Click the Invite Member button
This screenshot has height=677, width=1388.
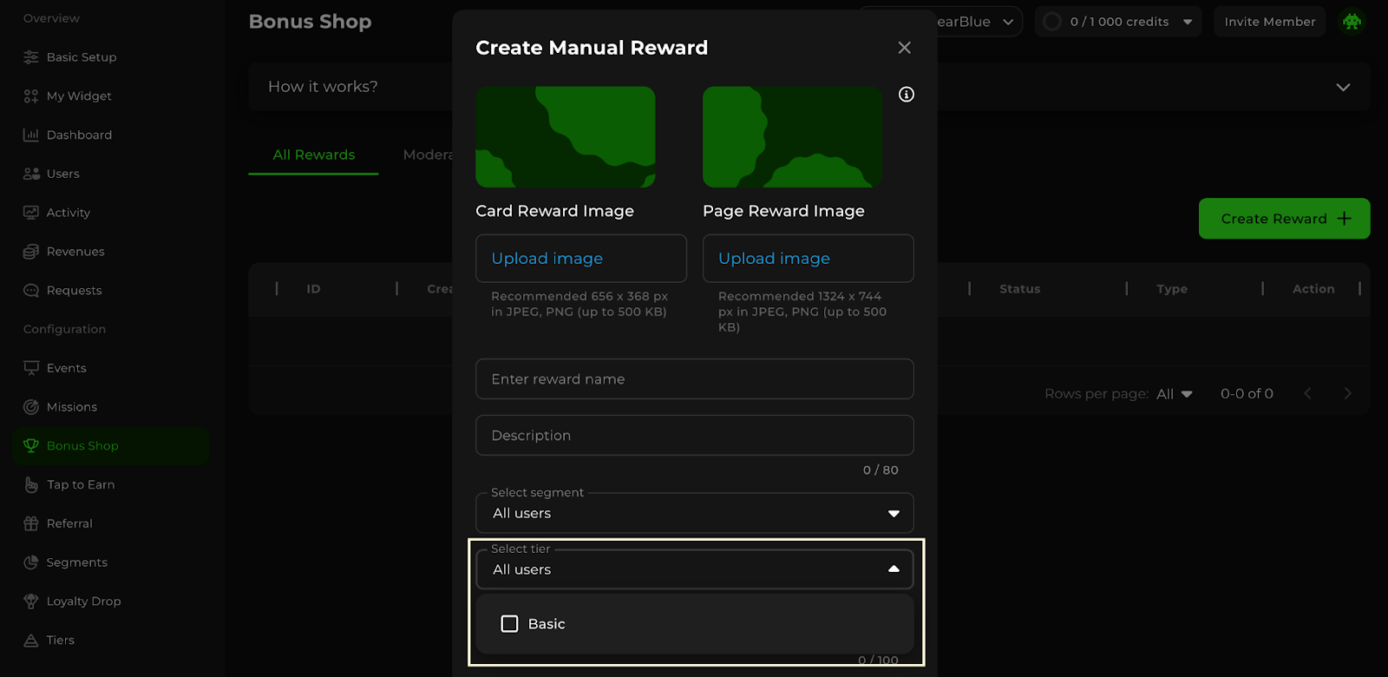coord(1269,22)
